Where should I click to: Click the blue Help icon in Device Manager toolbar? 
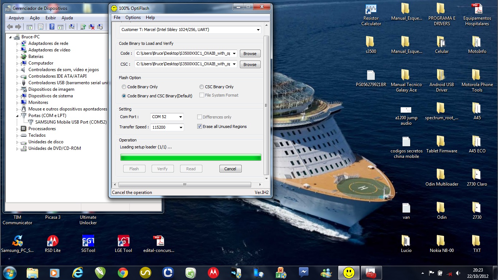point(52,27)
